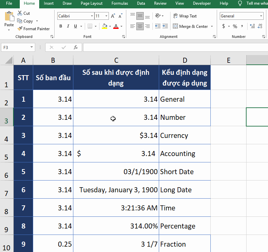Expand Copy options arrow
The image size is (268, 252).
tap(37, 21)
